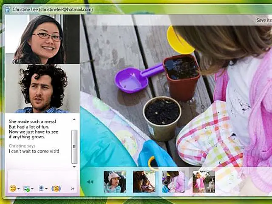Click the line 'But had a lot of fun.'

coord(29,127)
